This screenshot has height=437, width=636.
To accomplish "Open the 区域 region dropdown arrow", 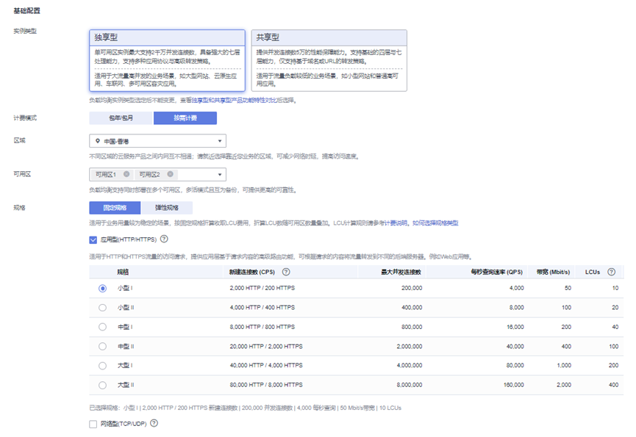I will click(x=220, y=141).
